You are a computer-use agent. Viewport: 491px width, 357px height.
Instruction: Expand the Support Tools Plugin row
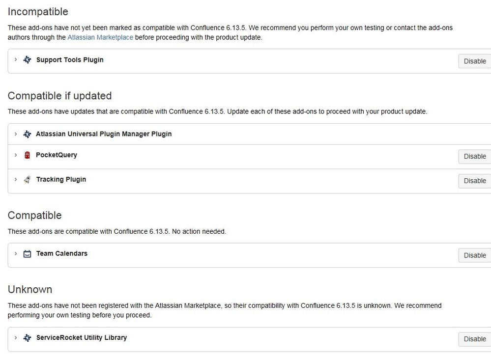16,59
